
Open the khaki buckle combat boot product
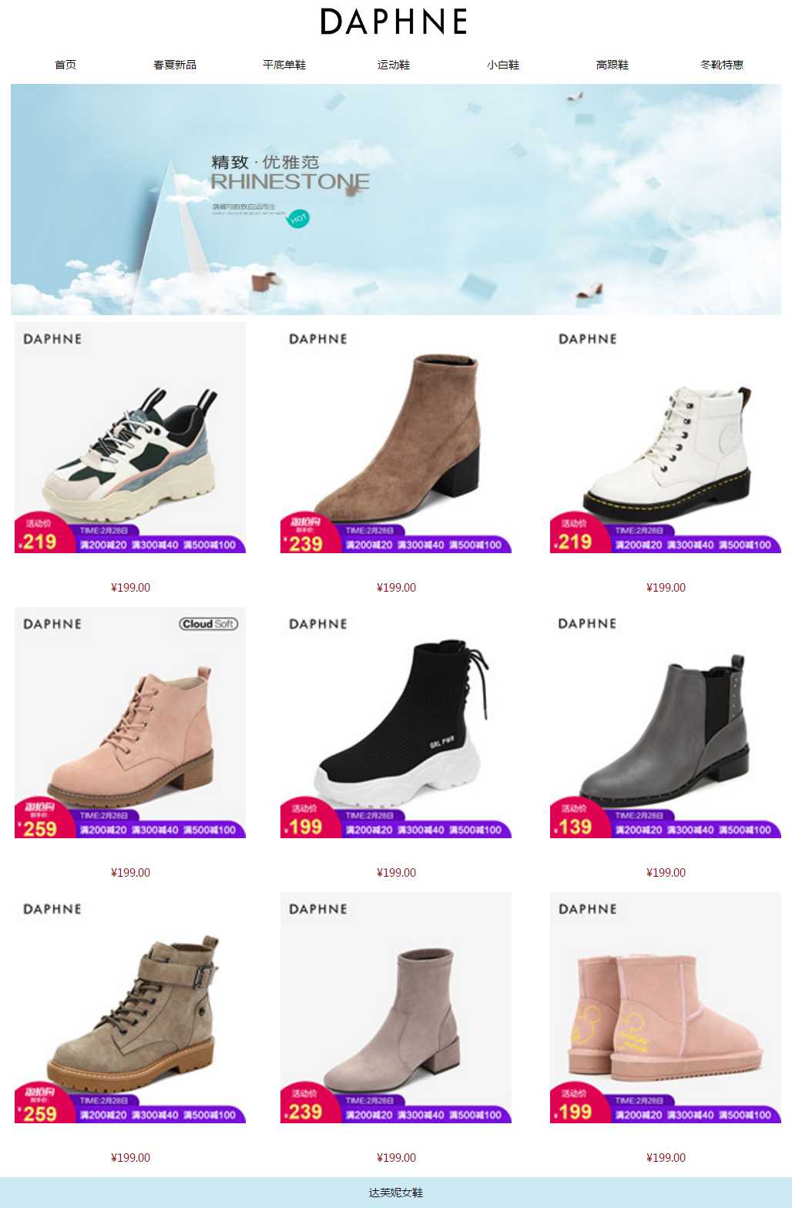tap(130, 1008)
